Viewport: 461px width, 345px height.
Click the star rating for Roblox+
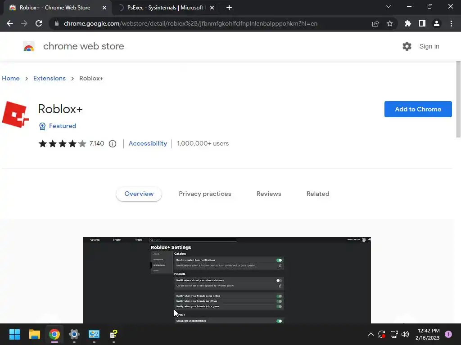[x=62, y=143]
